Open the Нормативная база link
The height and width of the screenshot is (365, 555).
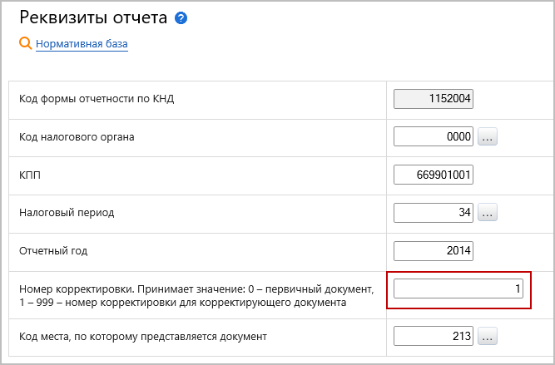click(x=82, y=44)
